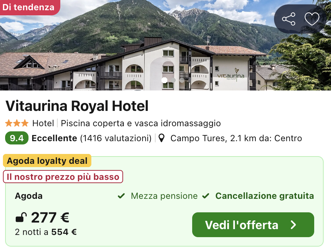Image resolution: width=331 pixels, height=251 pixels.
Task: Click the Di tendenza badge
Action: click(x=28, y=7)
